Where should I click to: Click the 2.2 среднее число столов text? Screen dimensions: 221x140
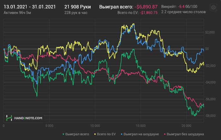tap(183, 12)
